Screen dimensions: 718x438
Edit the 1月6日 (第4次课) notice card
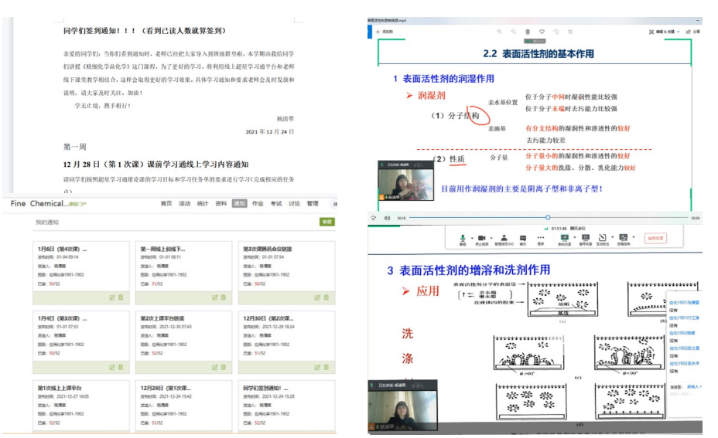pyautogui.click(x=111, y=297)
